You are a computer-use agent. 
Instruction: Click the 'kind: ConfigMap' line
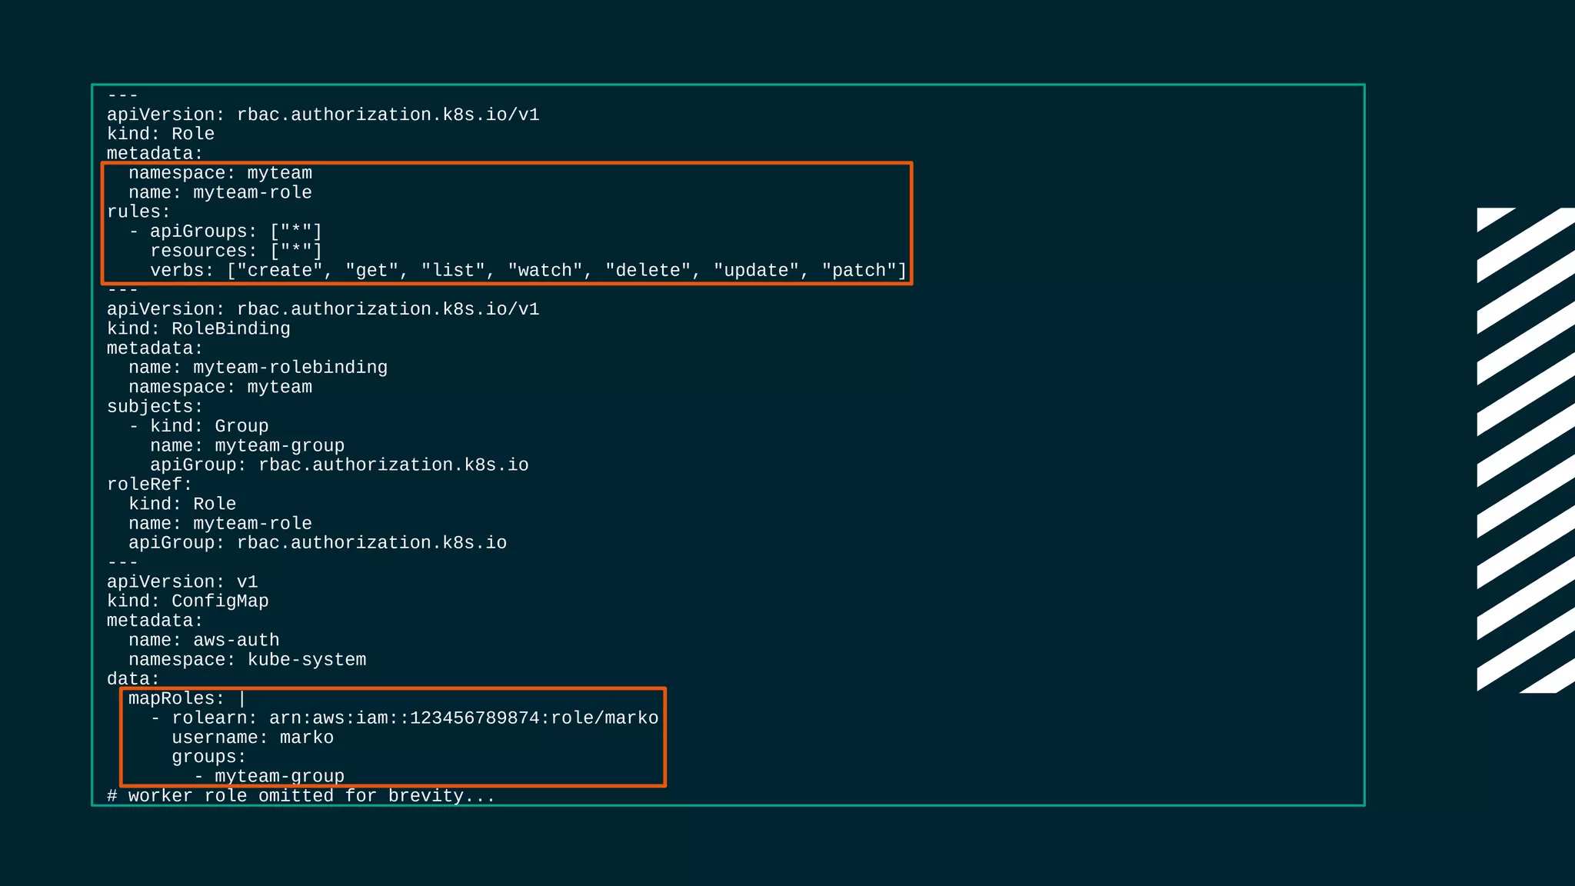(188, 601)
